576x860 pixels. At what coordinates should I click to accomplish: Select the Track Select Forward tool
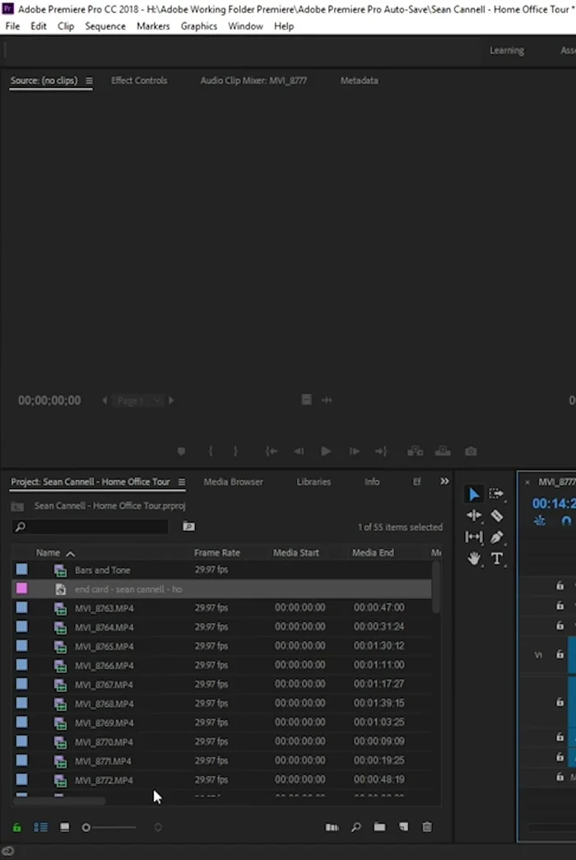click(x=497, y=494)
